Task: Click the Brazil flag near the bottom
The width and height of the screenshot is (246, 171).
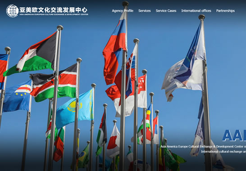Action: (x=84, y=156)
